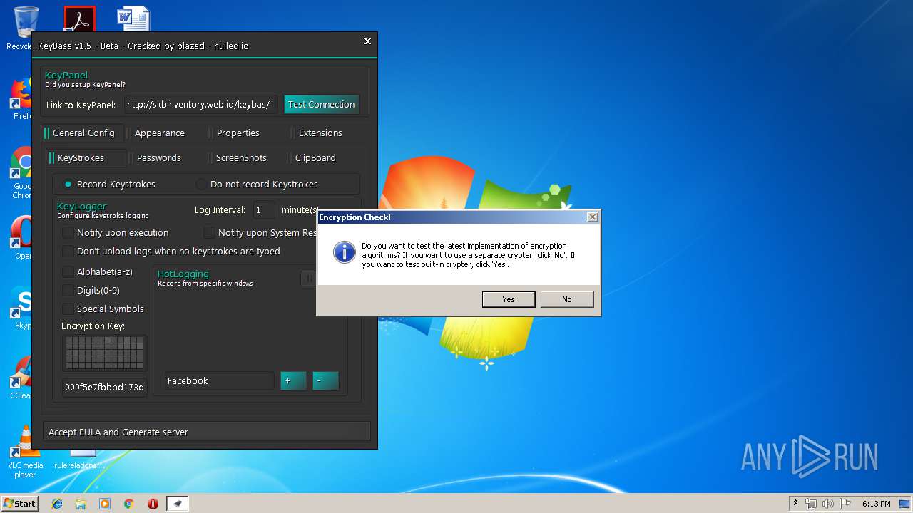Click the 6:13 PM taskbar clock
The height and width of the screenshot is (513, 913).
(x=876, y=504)
